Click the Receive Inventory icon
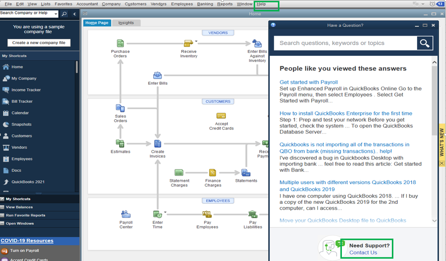The height and width of the screenshot is (261, 446). pyautogui.click(x=188, y=43)
